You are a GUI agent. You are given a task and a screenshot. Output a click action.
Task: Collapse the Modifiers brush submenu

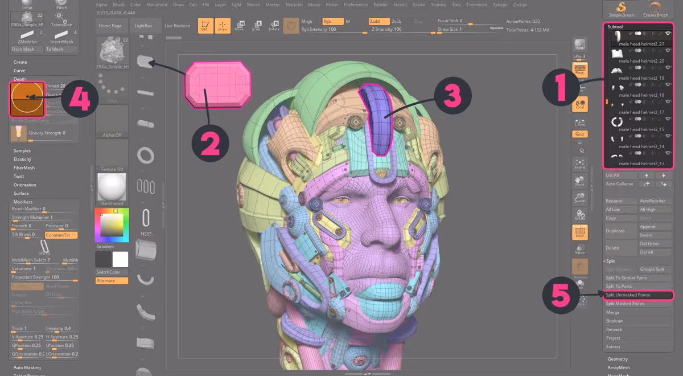pyautogui.click(x=23, y=202)
